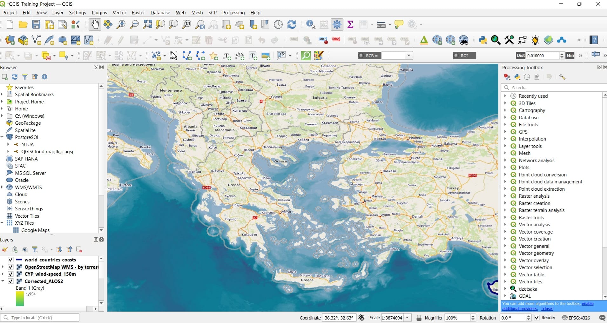The width and height of the screenshot is (607, 323).
Task: Toggle visibility of world_countries_coasts layer
Action: pos(10,260)
